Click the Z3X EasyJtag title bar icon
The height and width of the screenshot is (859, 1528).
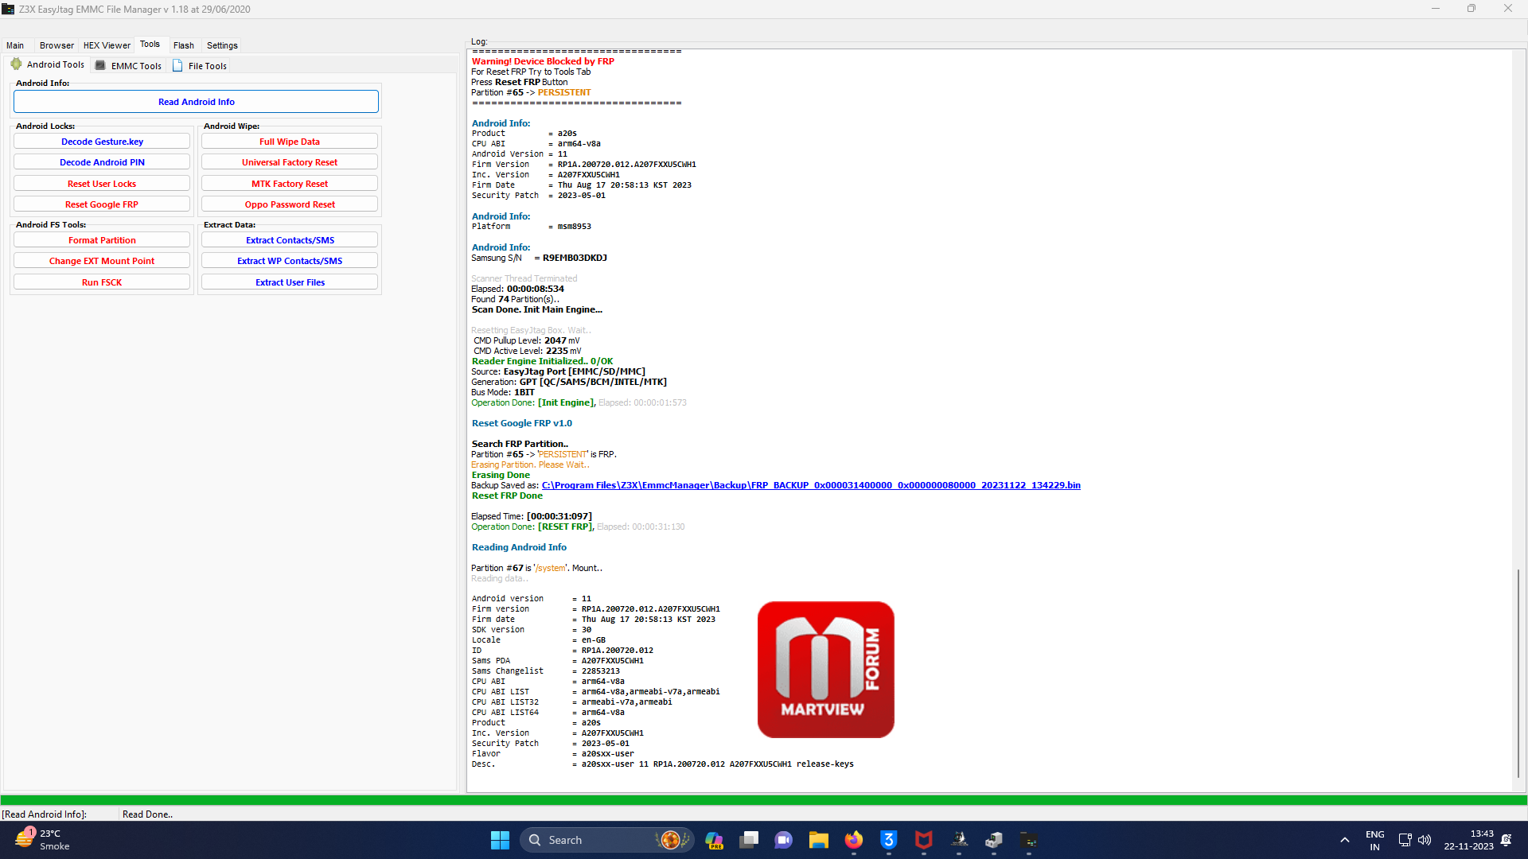(x=8, y=9)
